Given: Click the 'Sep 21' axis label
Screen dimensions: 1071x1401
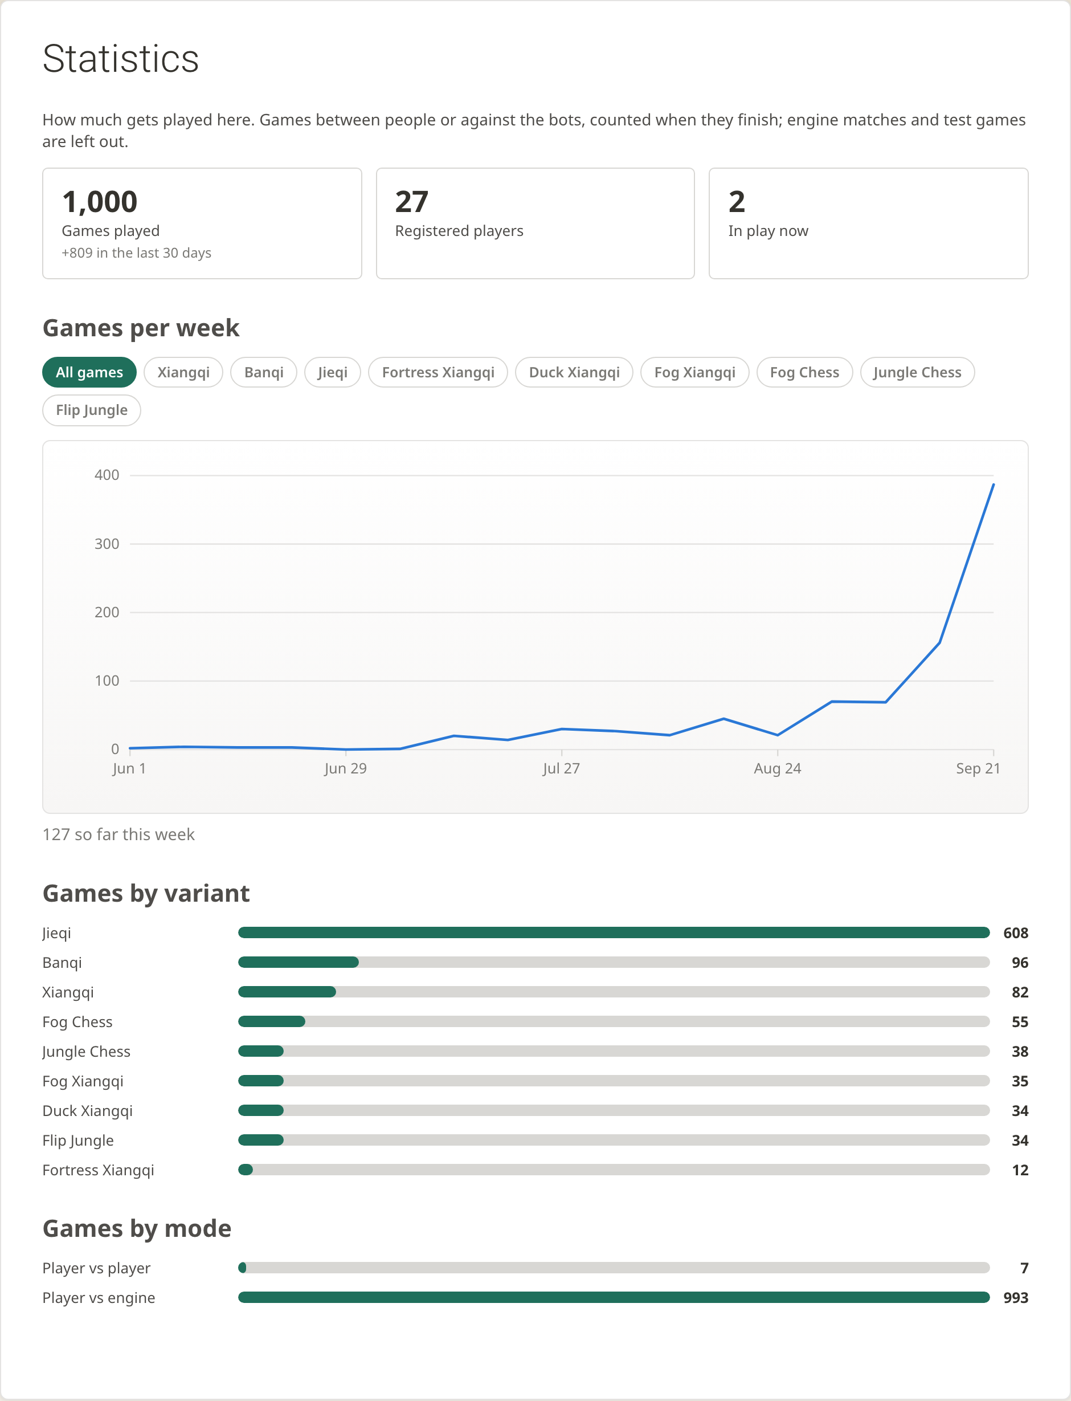Looking at the screenshot, I should 978,768.
